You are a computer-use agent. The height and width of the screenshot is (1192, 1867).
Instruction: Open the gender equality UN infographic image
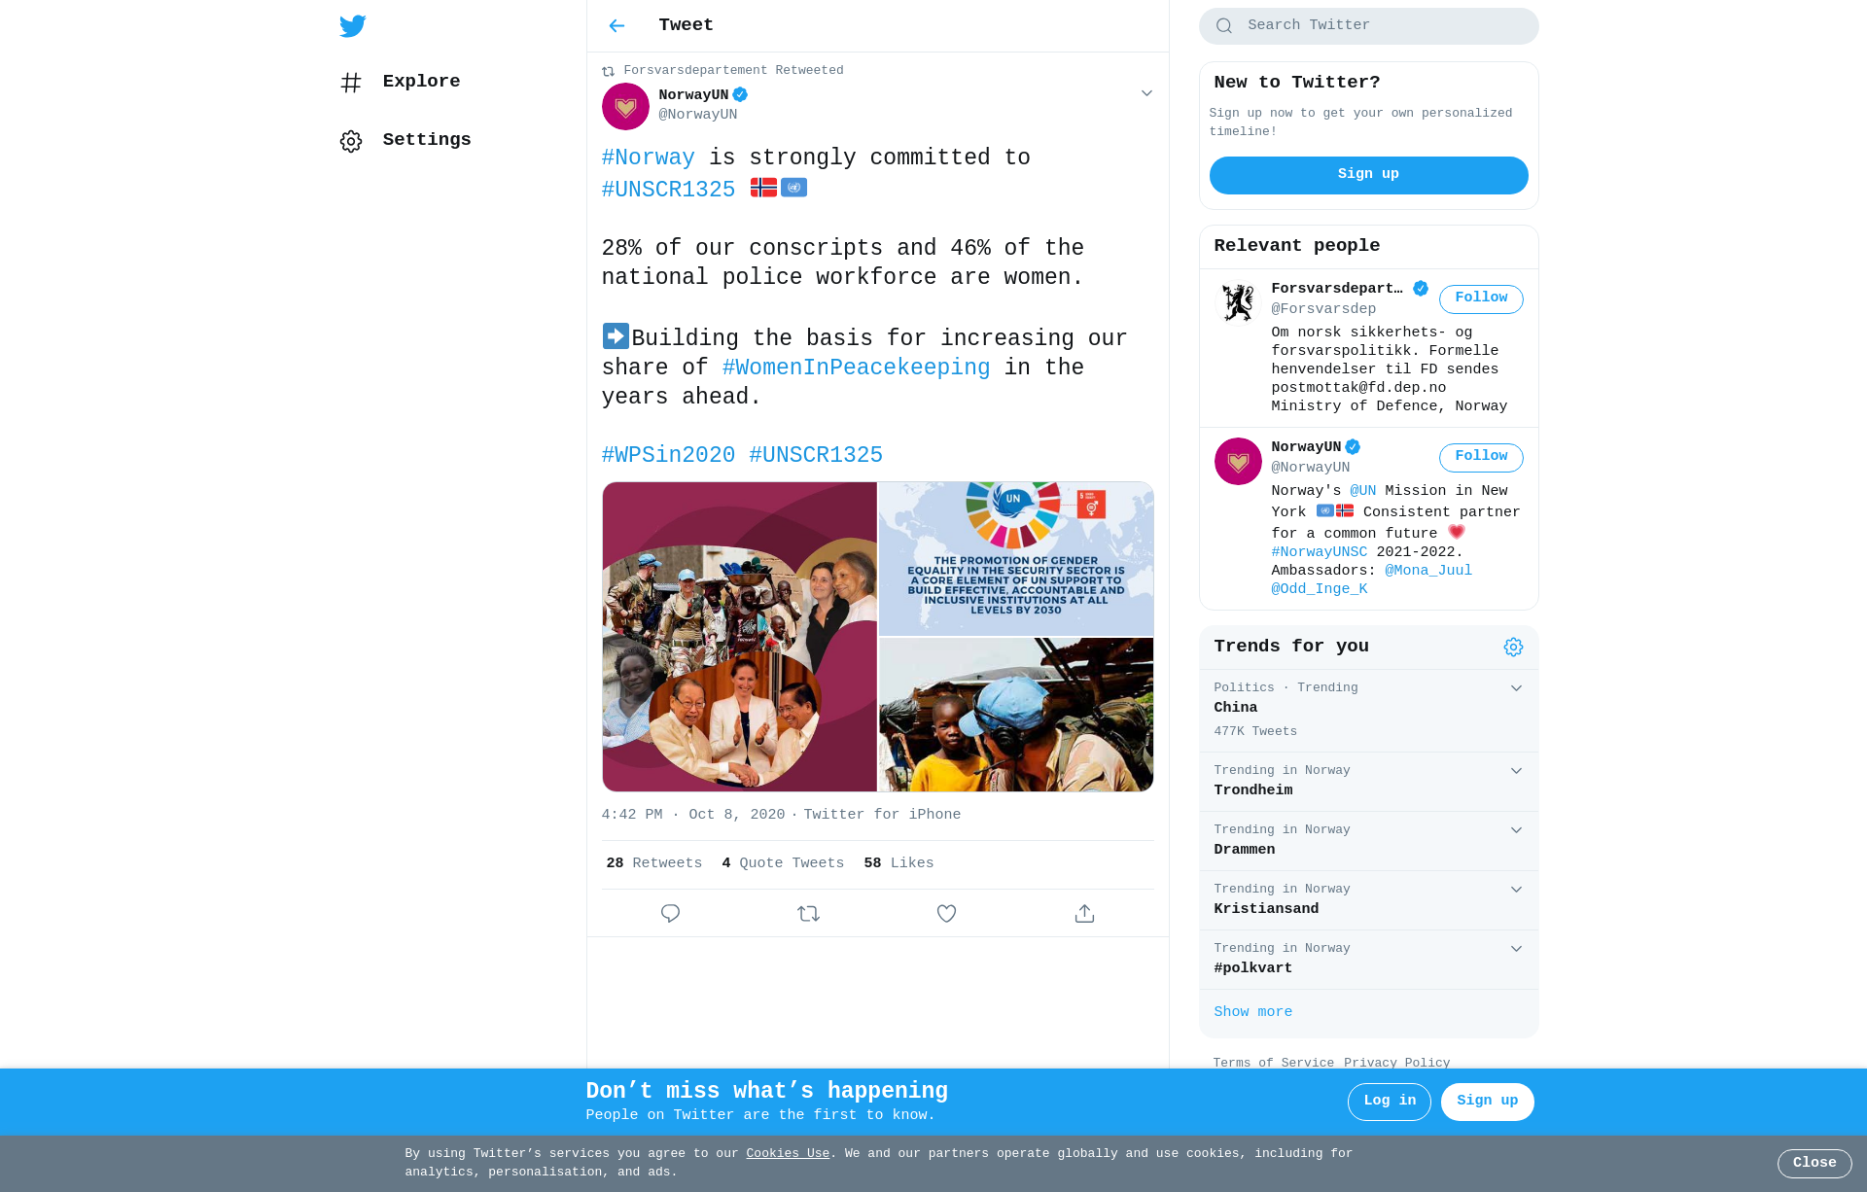(1016, 559)
